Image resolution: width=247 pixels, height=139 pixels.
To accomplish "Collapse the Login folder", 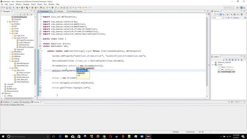I will (x=10, y=33).
